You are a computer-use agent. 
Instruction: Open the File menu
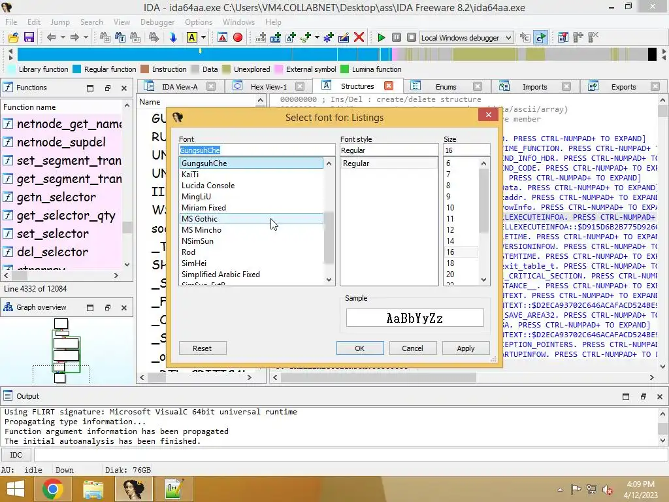pos(11,22)
